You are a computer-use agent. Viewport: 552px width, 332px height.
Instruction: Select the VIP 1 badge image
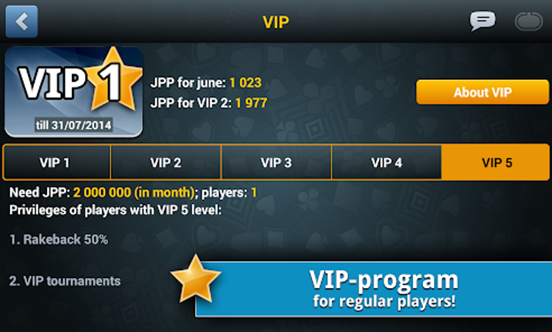[73, 92]
